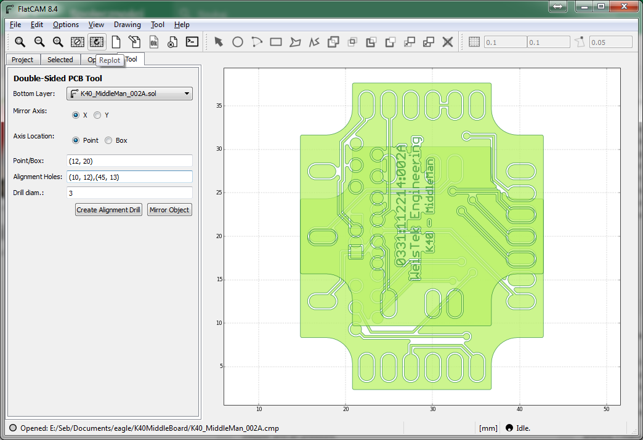Select Y as the mirror axis
Viewport: 643px width, 440px height.
click(97, 115)
